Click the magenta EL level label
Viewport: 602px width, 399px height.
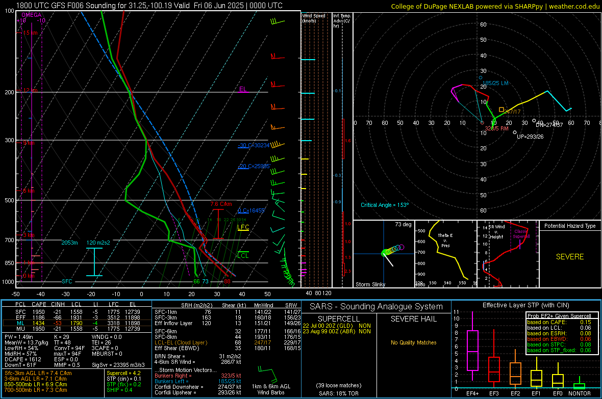tap(243, 89)
